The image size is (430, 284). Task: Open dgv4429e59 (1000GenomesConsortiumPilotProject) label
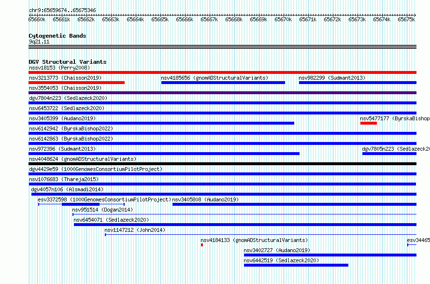96,169
